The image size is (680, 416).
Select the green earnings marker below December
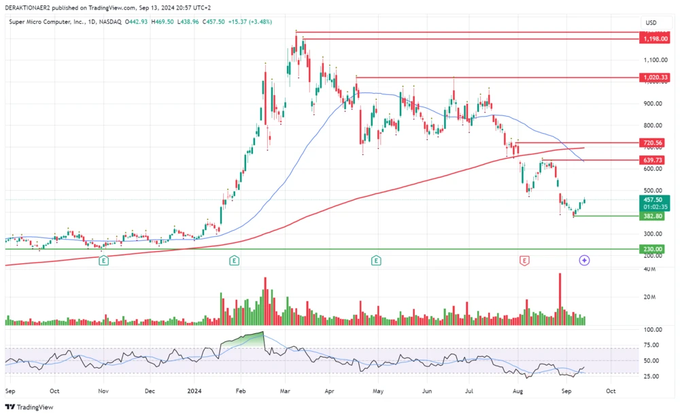(103, 260)
